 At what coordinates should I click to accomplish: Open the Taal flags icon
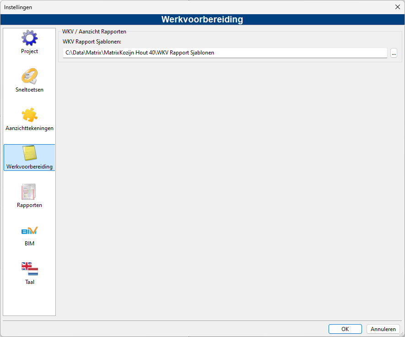point(30,268)
